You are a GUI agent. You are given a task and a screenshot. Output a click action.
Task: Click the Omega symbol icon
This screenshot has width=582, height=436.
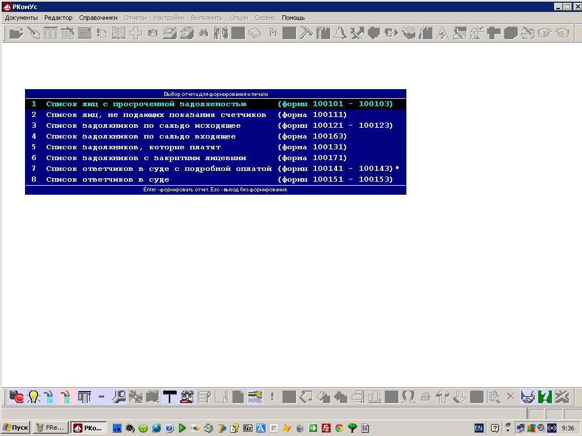pyautogui.click(x=408, y=397)
